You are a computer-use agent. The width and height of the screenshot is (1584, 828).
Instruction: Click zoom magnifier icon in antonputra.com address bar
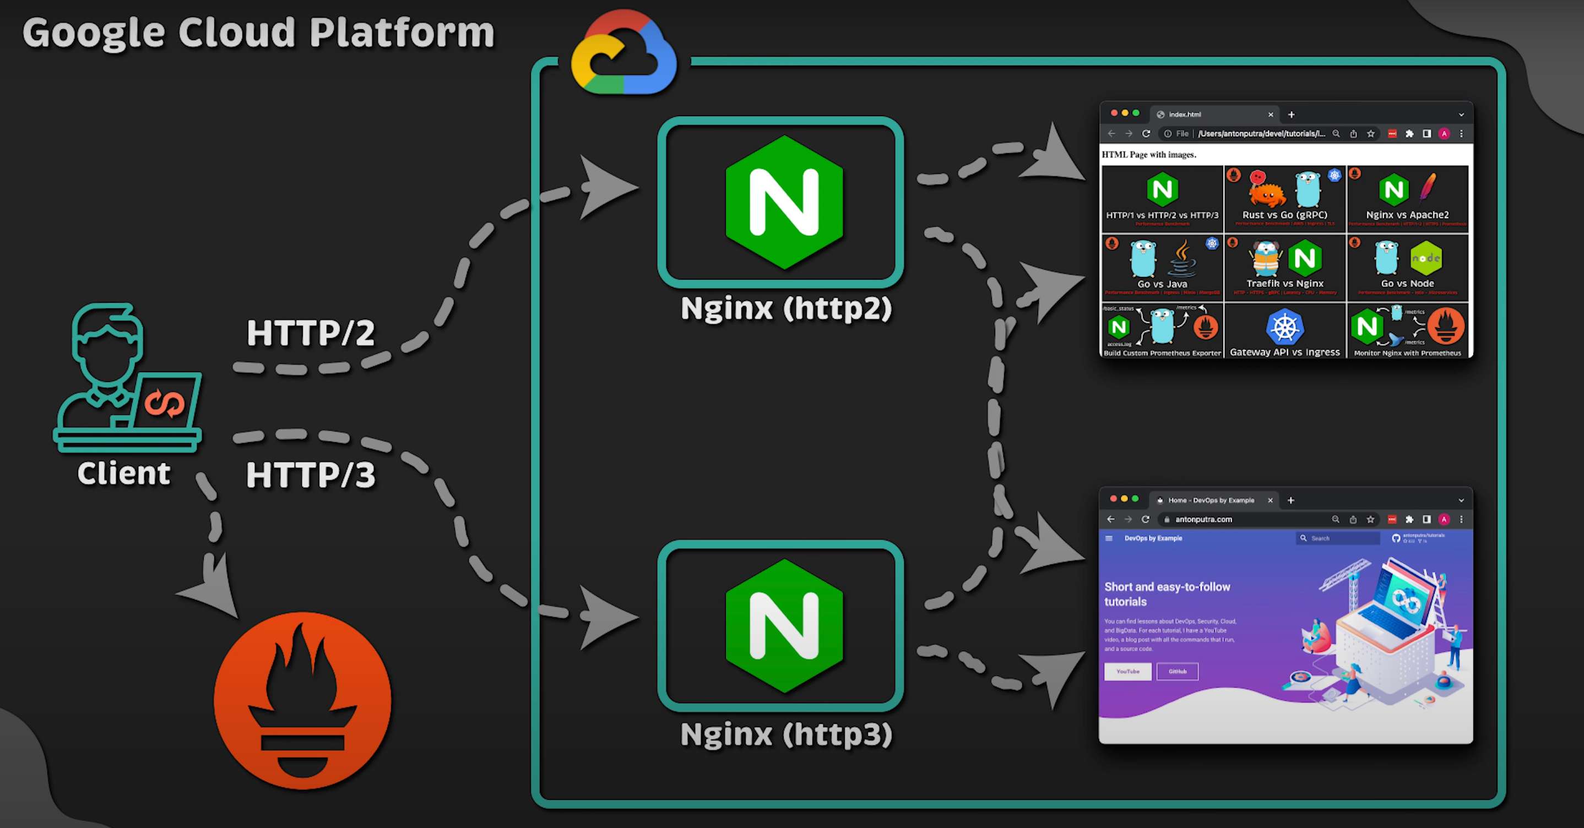1336,519
